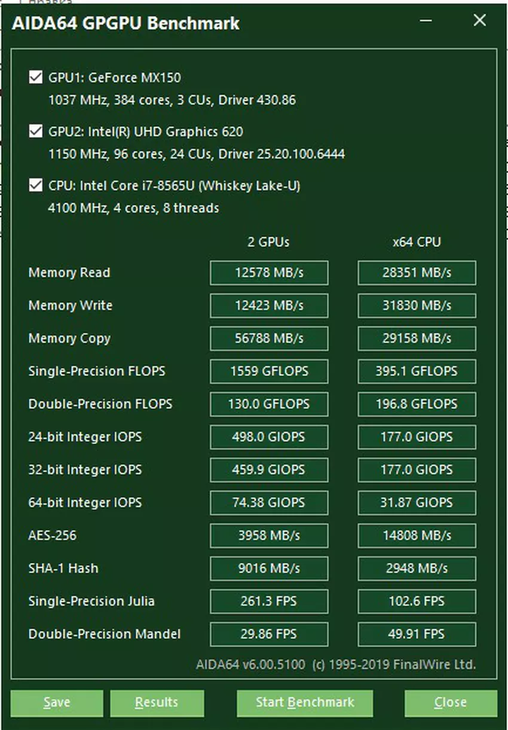Viewport: 508px width, 730px height.
Task: Toggle the GPU2 Intel UHD Graphics 620 checkbox
Action: 35,131
